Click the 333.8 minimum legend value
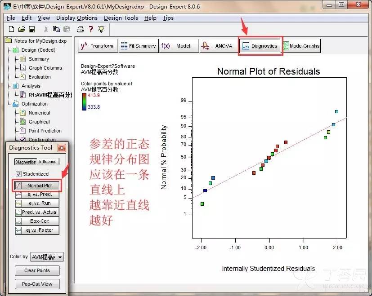 point(94,107)
